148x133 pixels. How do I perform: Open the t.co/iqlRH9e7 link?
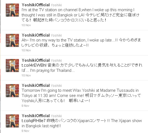pyautogui.click(x=33, y=121)
